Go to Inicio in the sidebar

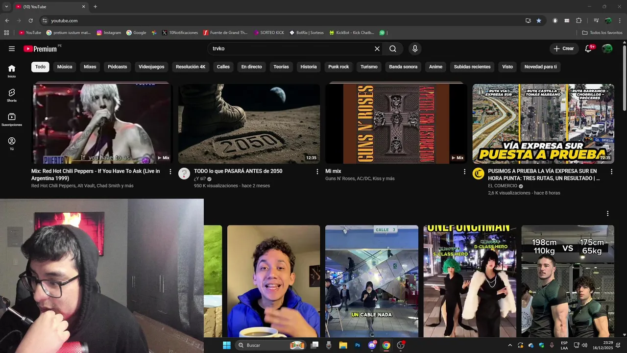pyautogui.click(x=12, y=71)
